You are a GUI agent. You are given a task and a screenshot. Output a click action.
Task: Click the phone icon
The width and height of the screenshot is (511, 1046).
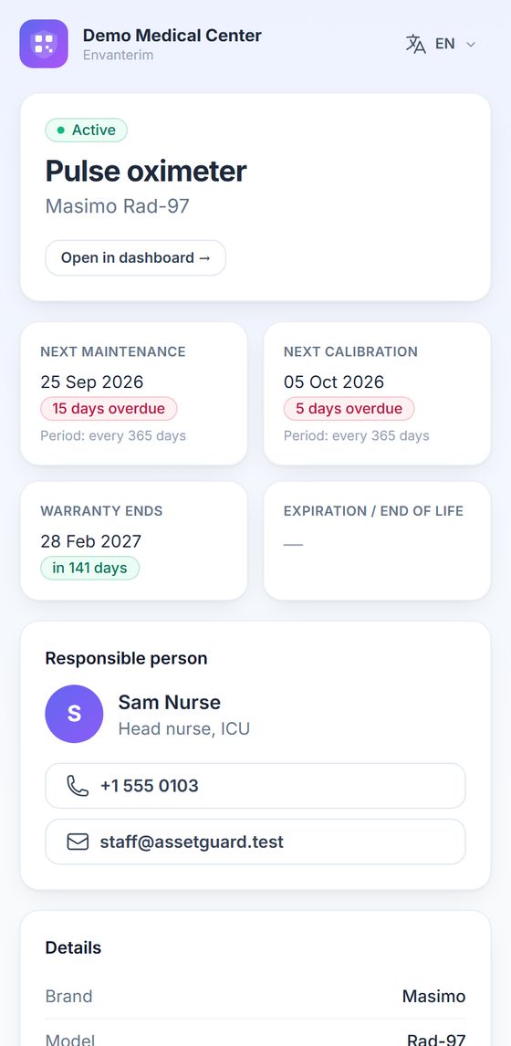78,785
